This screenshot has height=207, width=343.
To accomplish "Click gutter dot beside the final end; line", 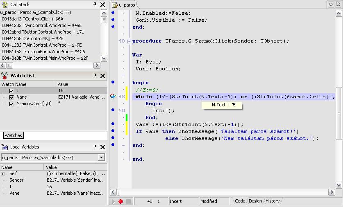I will point(113,144).
